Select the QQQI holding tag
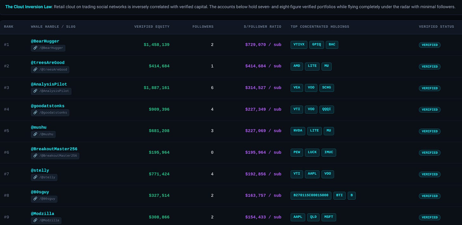462x225 pixels. [x=327, y=109]
